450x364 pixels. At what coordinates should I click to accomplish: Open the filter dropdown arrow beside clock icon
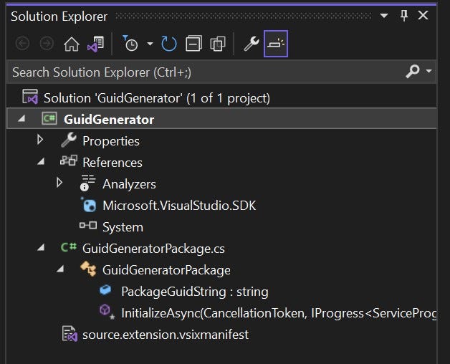tap(150, 44)
